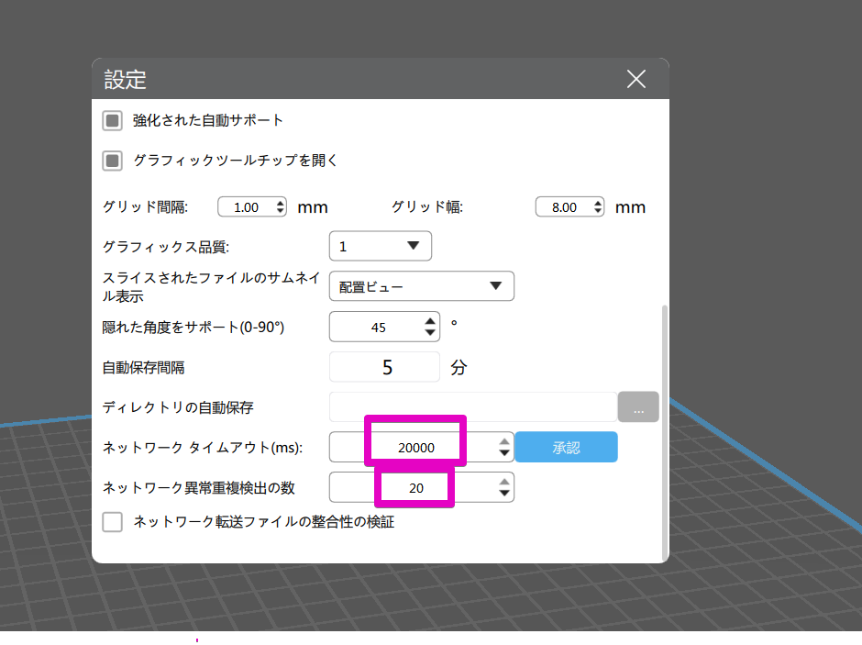Decrease 隠れた角度をサポート angle with down arrow
Viewport: 862px width, 645px height.
(x=430, y=333)
